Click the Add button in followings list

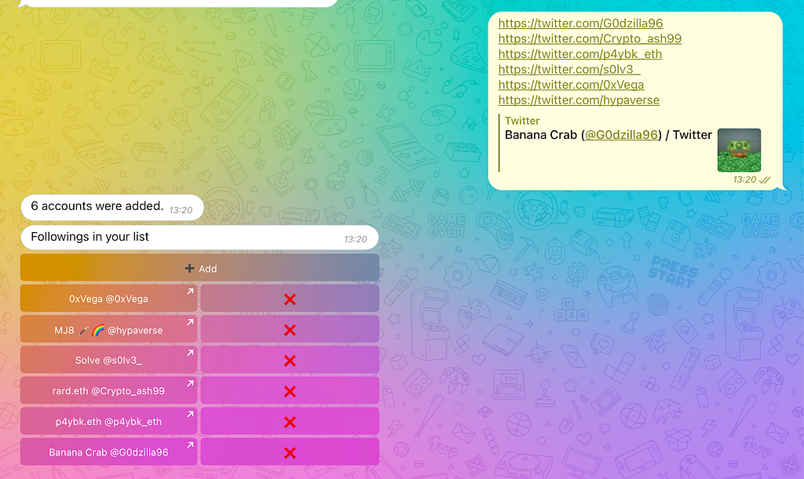(199, 268)
